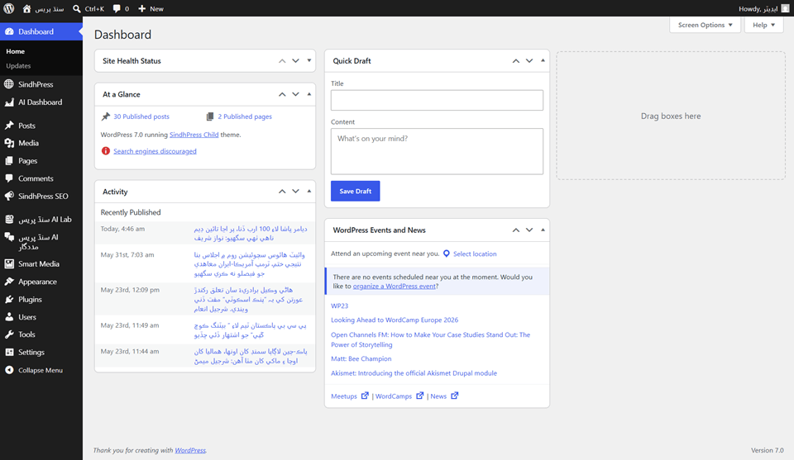This screenshot has width=794, height=460.
Task: Open the comments bubble in admin bar
Action: coord(121,8)
